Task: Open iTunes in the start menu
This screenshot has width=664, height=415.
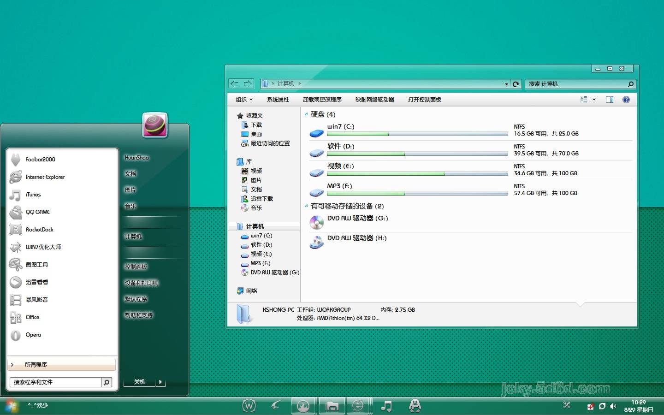Action: (62, 195)
